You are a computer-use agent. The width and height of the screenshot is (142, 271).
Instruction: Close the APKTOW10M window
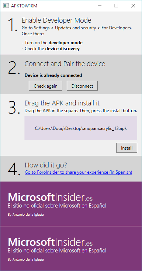(133, 6)
